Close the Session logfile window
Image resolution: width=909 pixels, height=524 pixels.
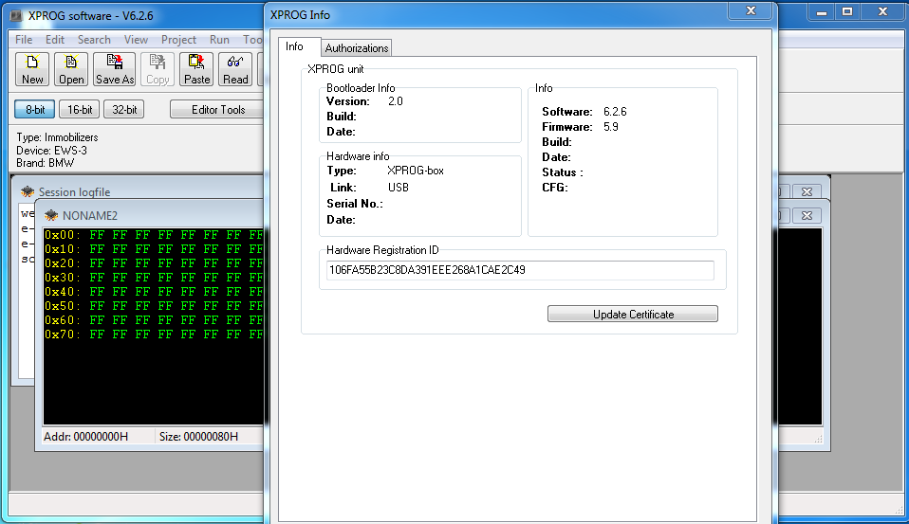(807, 191)
